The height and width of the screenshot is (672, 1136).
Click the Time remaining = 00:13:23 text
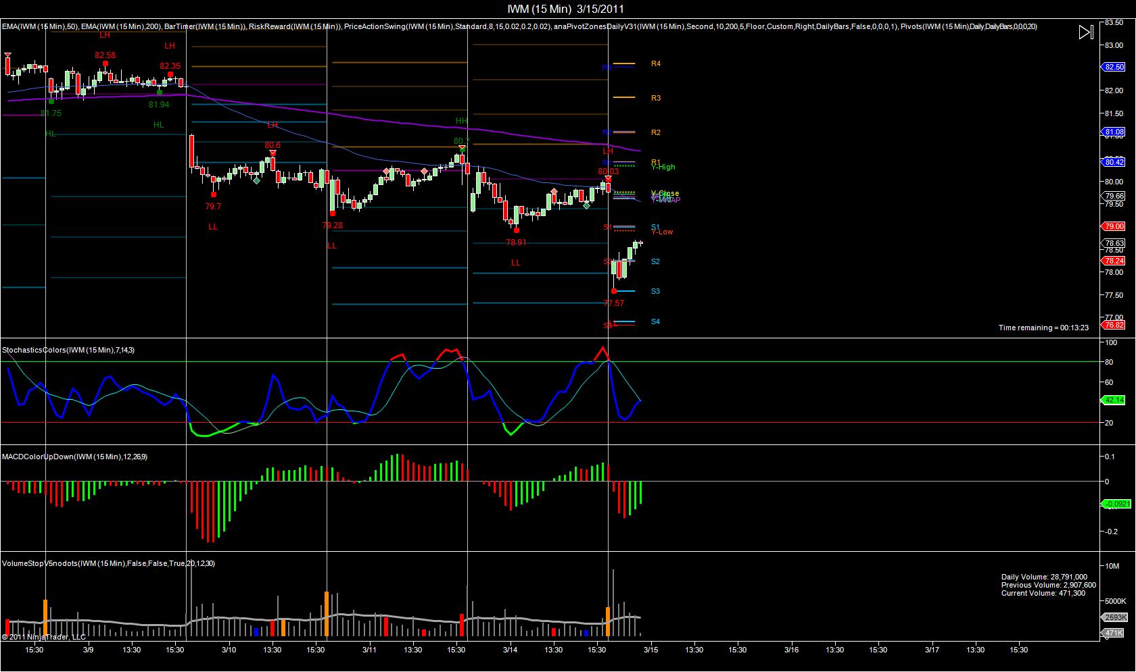[x=1043, y=328]
